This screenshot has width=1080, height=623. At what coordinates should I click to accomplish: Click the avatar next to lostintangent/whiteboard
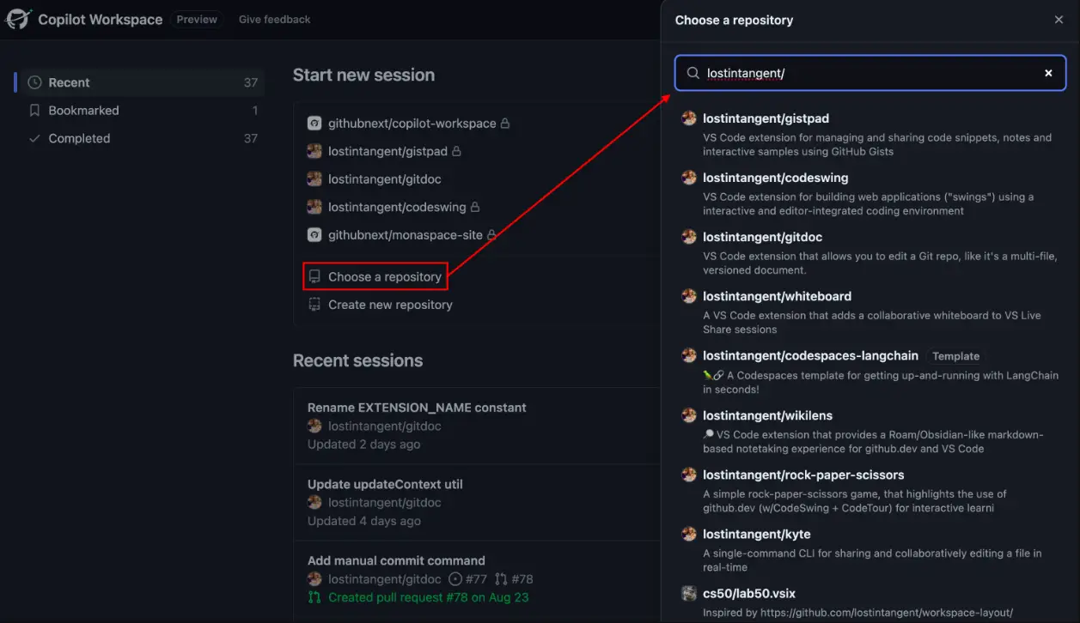click(689, 296)
